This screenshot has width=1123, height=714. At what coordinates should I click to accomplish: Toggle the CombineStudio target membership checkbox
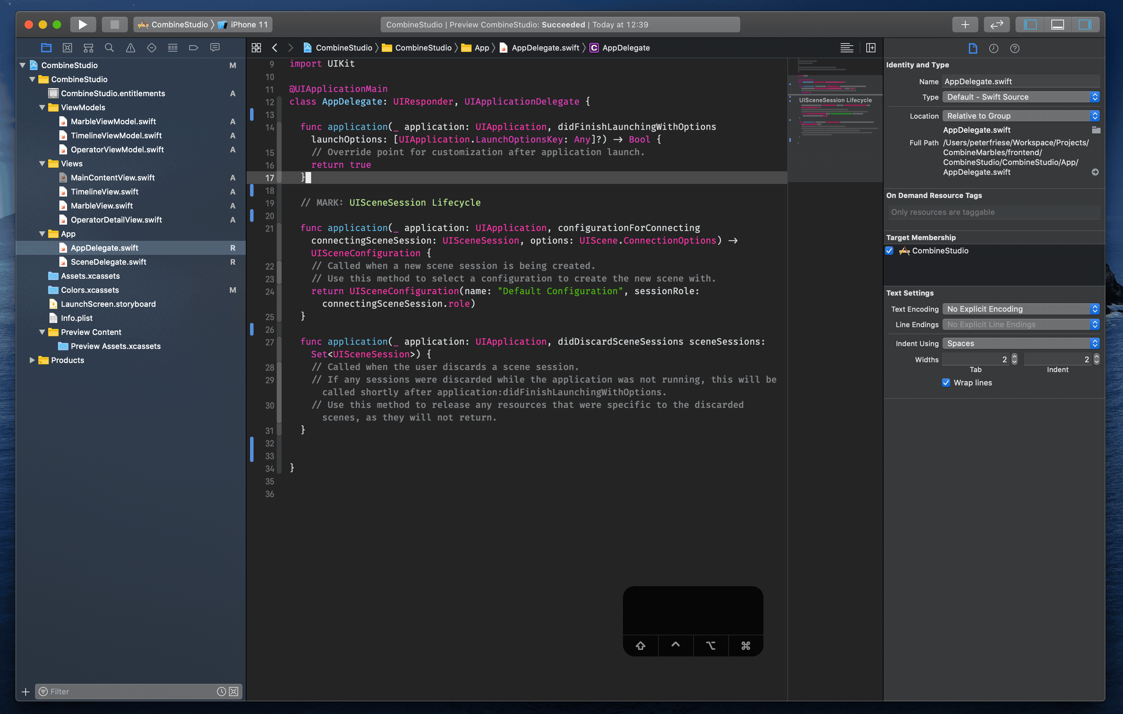(x=889, y=251)
